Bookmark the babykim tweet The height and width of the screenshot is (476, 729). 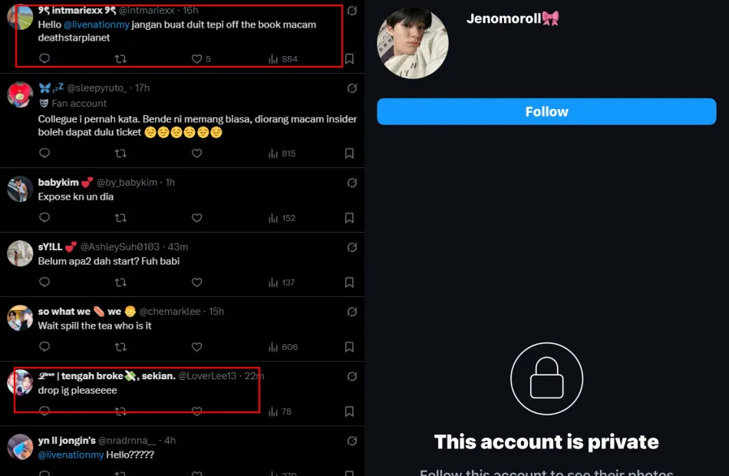(349, 218)
